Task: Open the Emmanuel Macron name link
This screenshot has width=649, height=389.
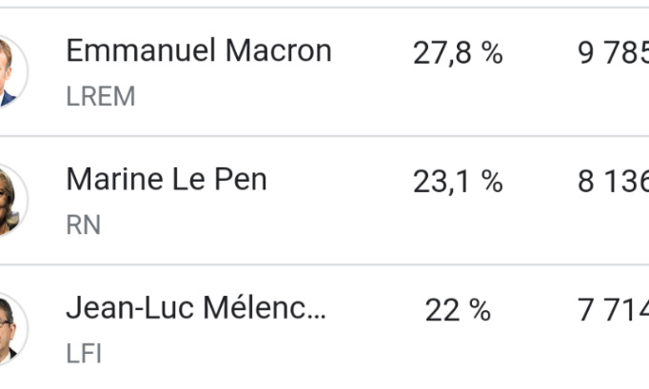Action: (198, 51)
